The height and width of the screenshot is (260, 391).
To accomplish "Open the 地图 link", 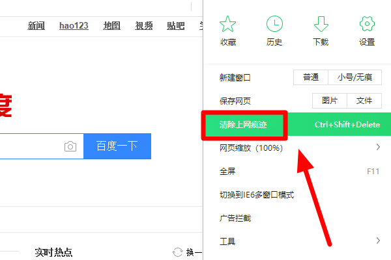I will (x=112, y=25).
